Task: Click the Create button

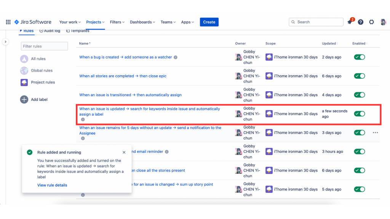Action: 209,22
